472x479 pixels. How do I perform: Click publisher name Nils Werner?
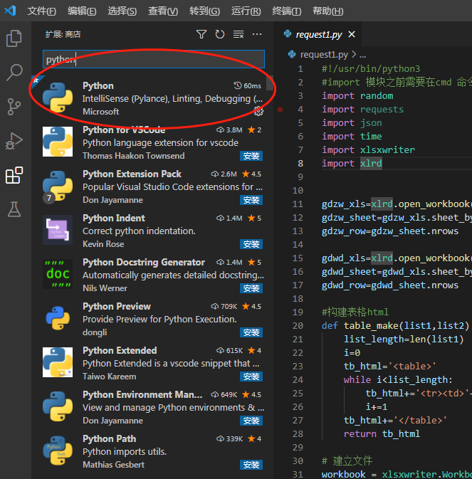[x=105, y=288]
